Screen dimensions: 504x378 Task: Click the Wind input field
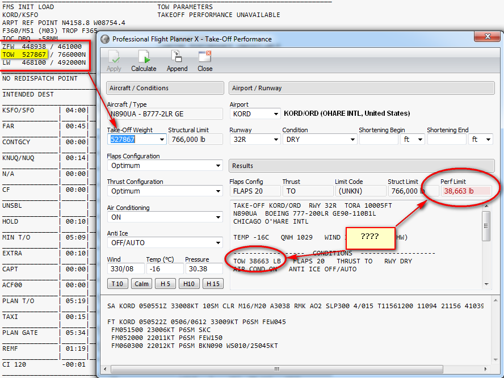click(x=125, y=268)
